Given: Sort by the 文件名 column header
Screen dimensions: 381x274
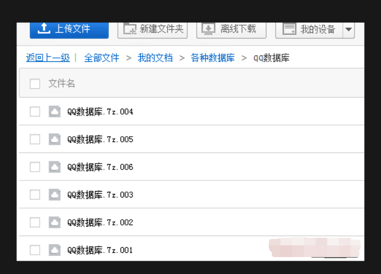Looking at the screenshot, I should [61, 84].
